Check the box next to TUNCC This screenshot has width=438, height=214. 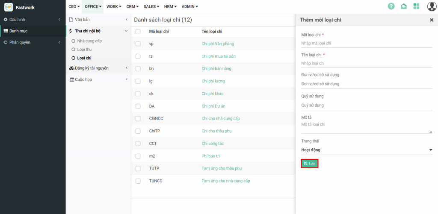[138, 181]
